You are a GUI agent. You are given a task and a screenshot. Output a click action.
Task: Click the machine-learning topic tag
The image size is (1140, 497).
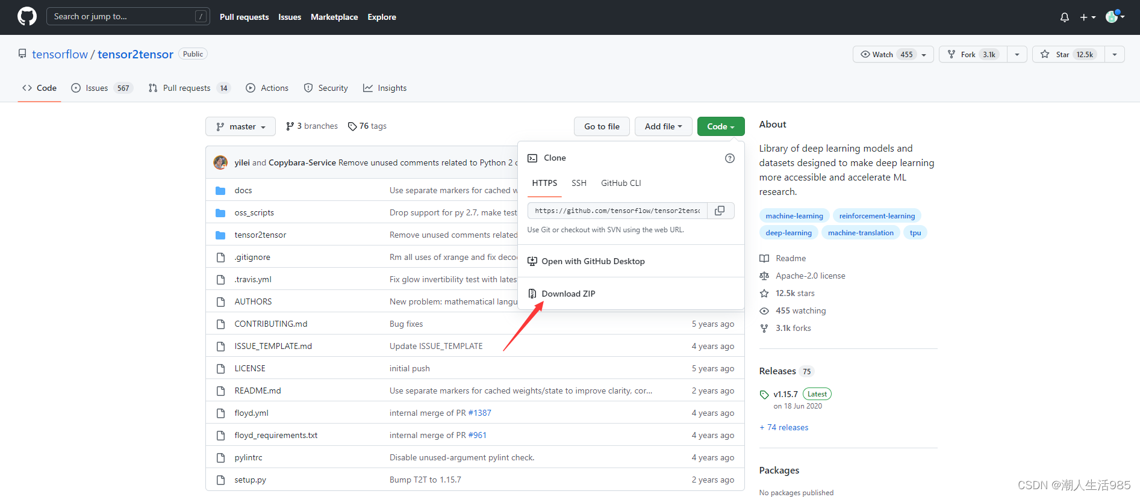click(794, 216)
